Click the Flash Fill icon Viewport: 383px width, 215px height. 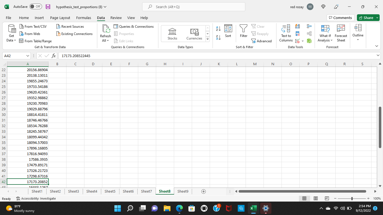pos(297,26)
